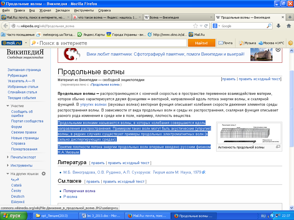Image resolution: width=294 pixels, height=220 pixels.
Task: Open Яндекс.Карты bookmark
Action: click(91, 35)
